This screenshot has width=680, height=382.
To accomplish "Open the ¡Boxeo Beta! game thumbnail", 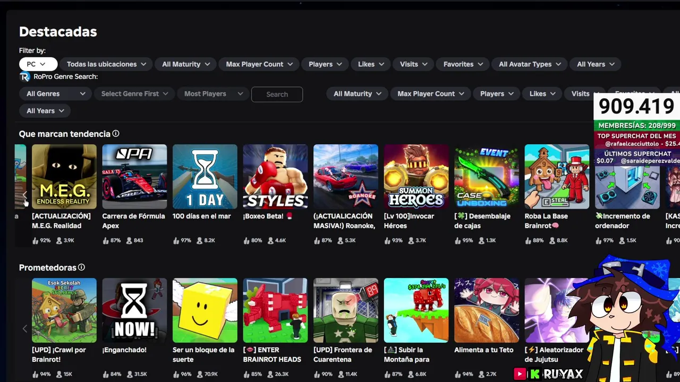I will click(275, 177).
